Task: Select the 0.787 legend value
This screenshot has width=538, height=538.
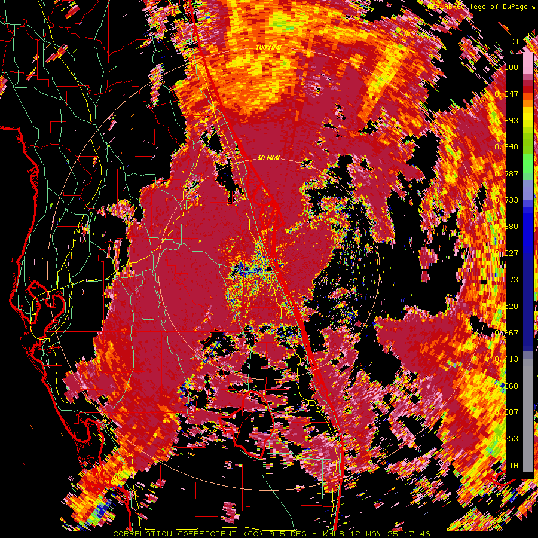Action: [x=506, y=173]
